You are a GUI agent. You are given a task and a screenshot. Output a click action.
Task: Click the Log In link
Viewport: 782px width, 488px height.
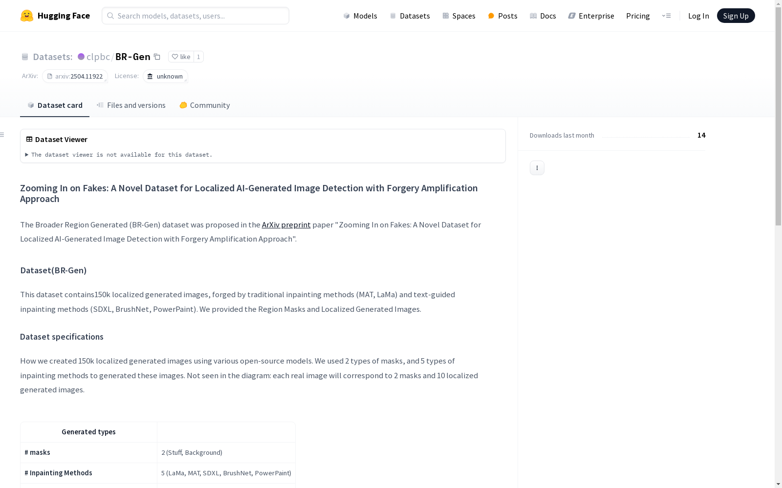tap(698, 16)
